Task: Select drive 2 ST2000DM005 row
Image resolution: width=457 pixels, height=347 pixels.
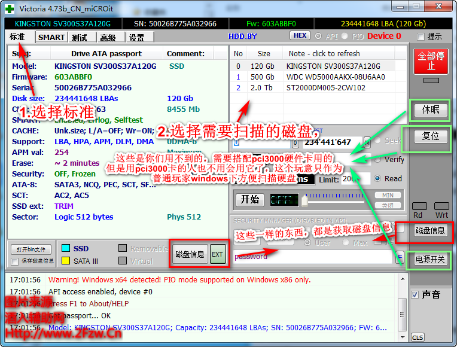Action: click(x=313, y=88)
